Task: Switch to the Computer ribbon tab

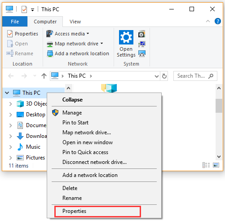Action: tap(45, 22)
